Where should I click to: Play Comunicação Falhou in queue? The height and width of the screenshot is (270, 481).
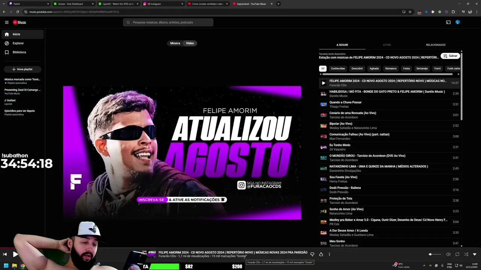(x=389, y=136)
